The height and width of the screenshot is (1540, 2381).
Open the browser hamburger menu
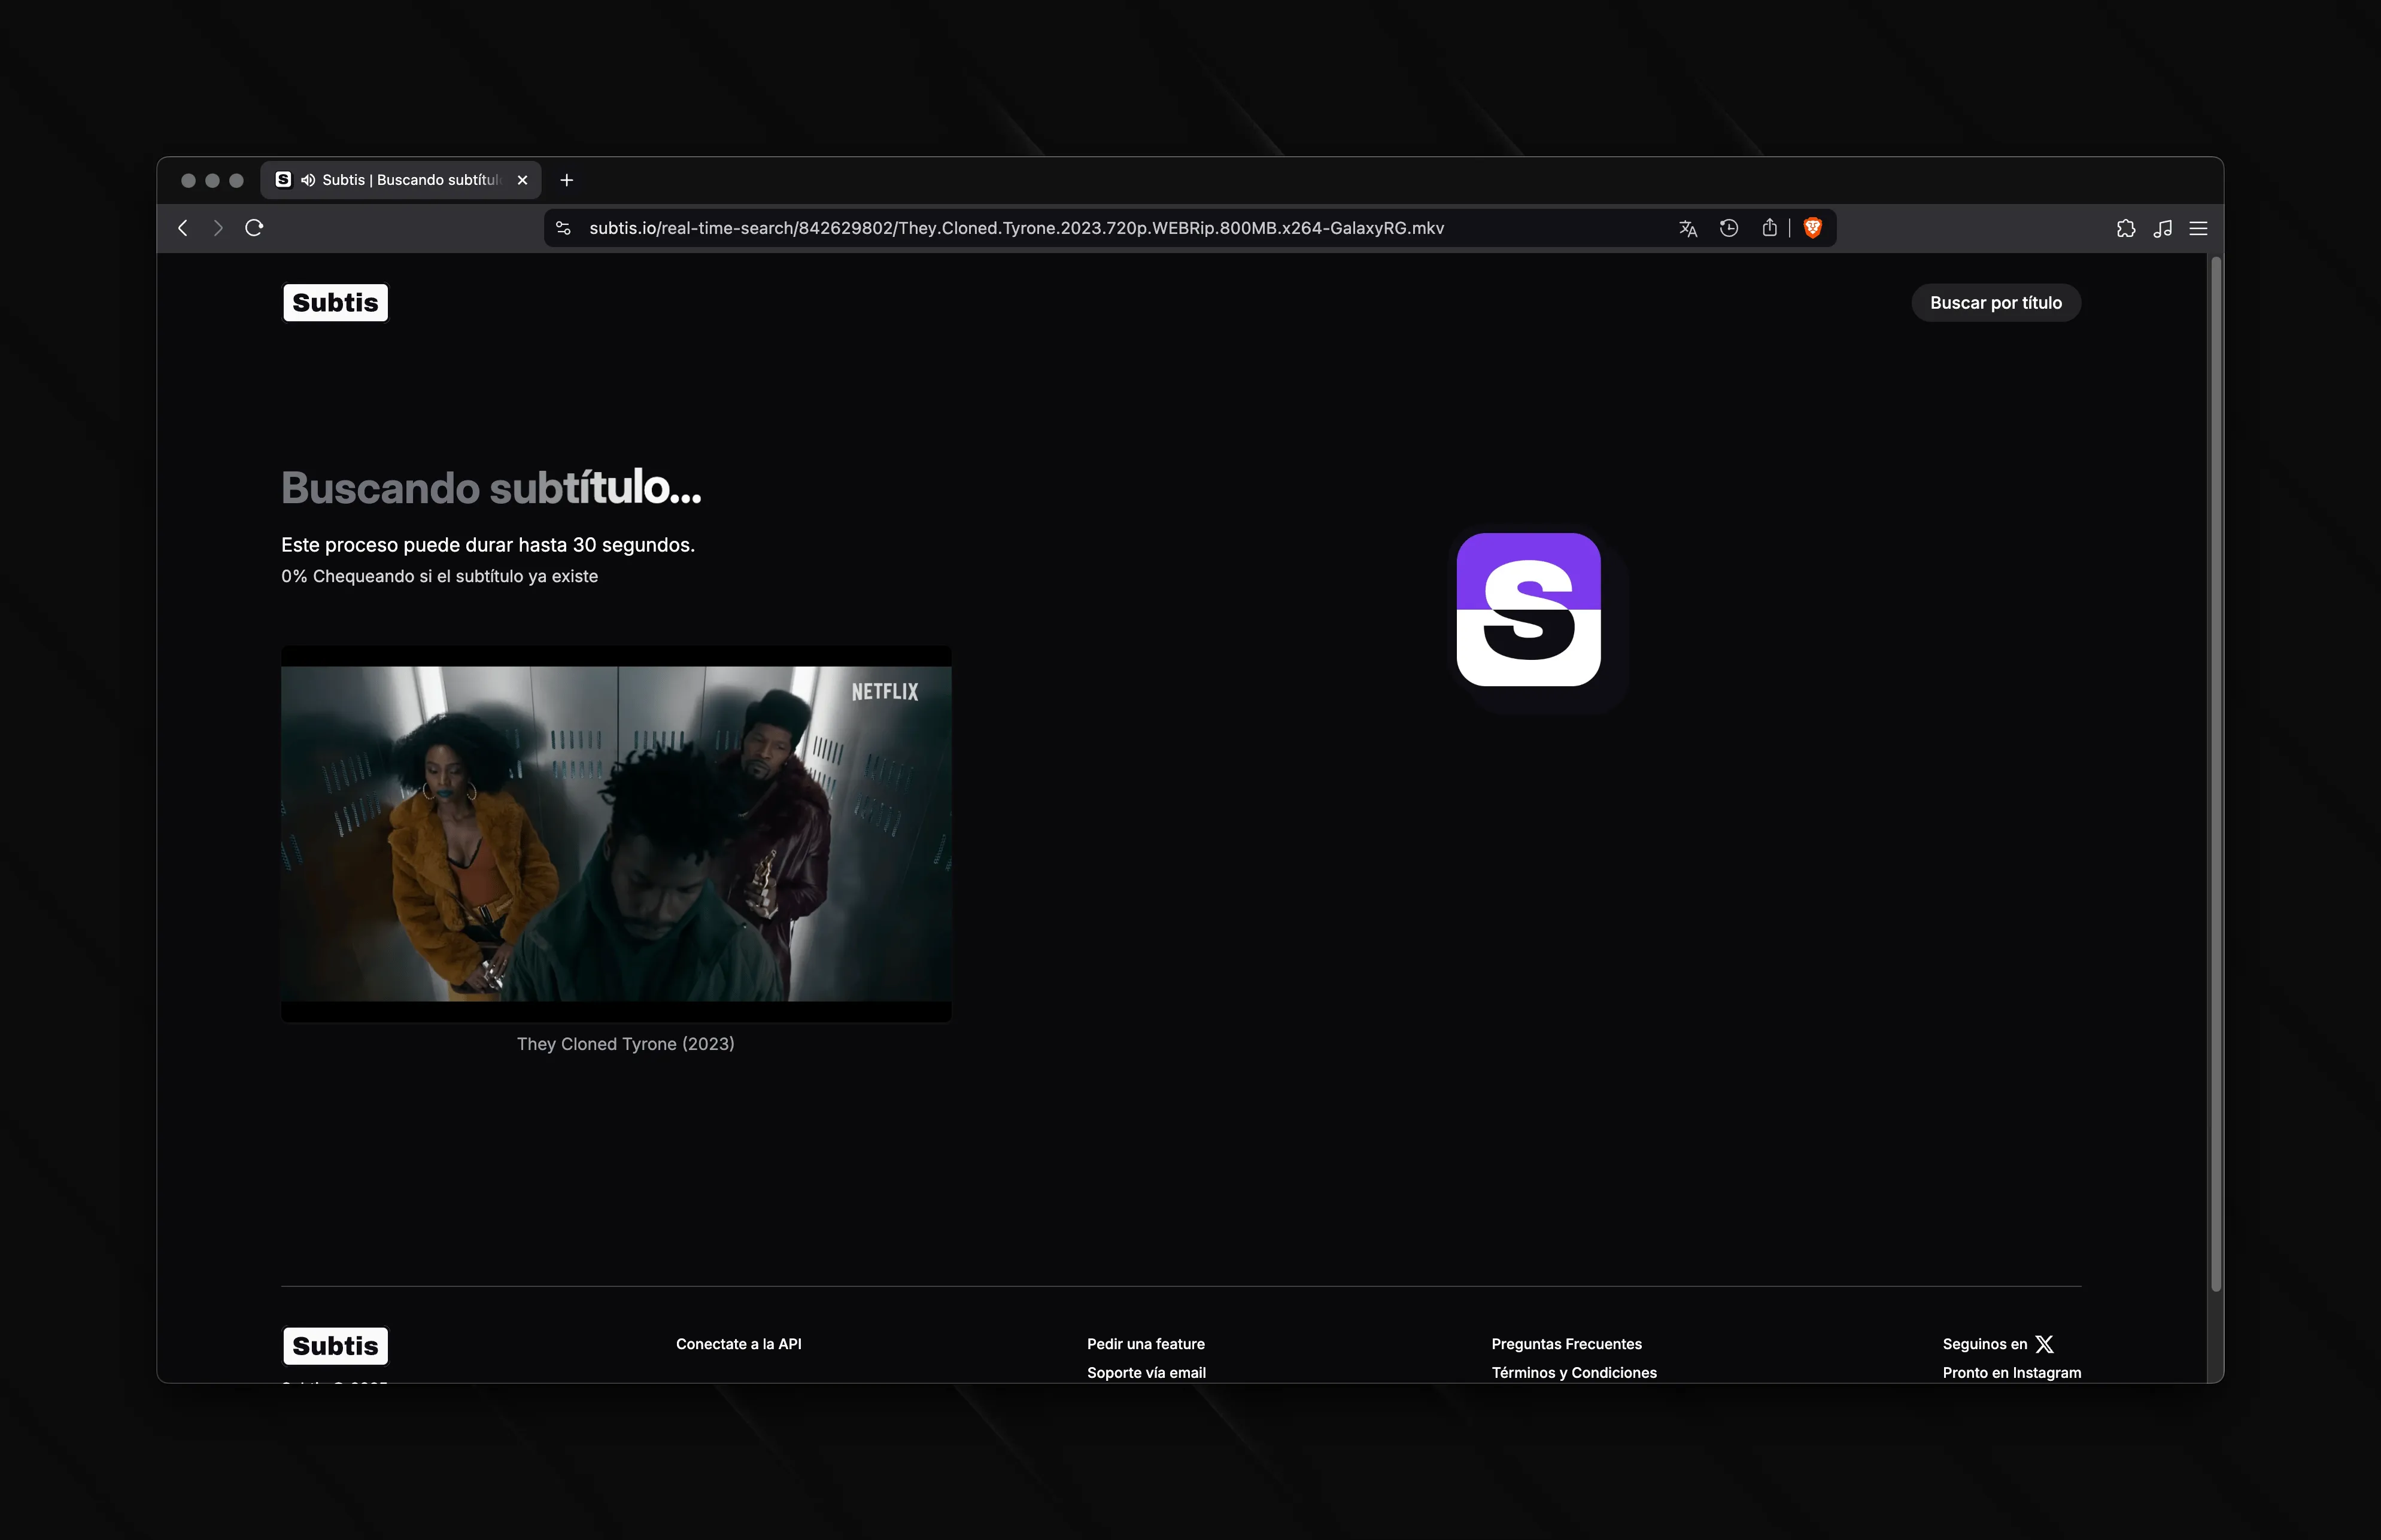(x=2198, y=228)
